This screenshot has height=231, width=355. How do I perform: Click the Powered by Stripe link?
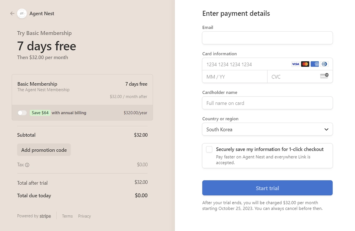(x=34, y=216)
